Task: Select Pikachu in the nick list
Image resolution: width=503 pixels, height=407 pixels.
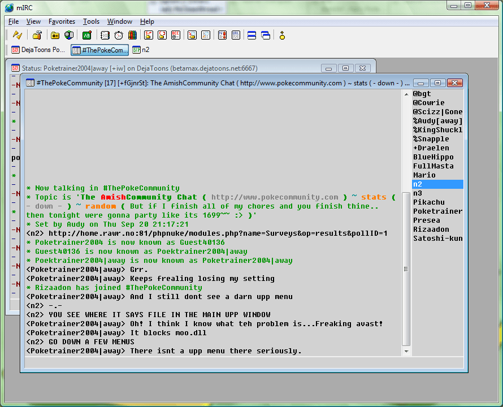Action: pos(437,202)
